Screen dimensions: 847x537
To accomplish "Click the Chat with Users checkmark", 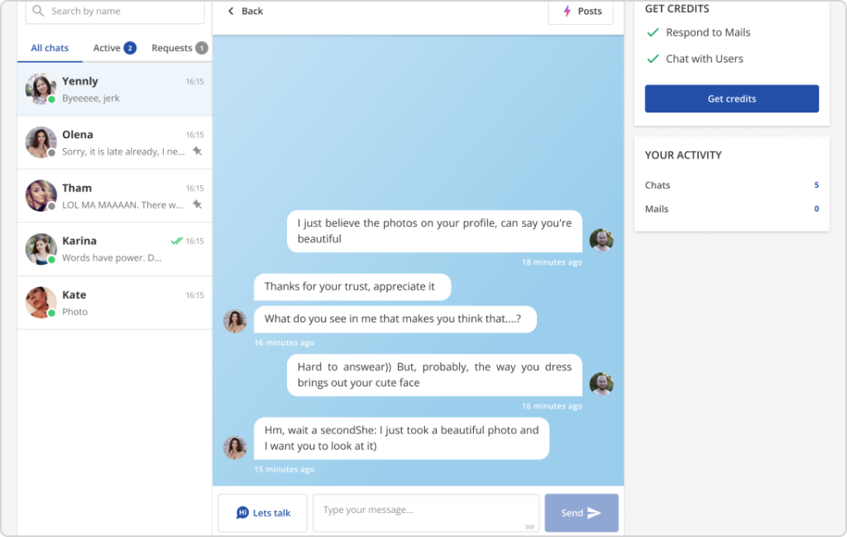I will [653, 59].
